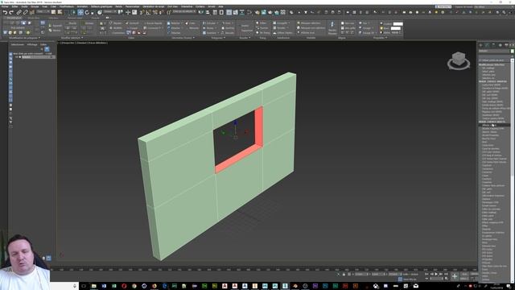Click the Masquer sélection button
This screenshot has height=290, width=515.
pyautogui.click(x=309, y=23)
